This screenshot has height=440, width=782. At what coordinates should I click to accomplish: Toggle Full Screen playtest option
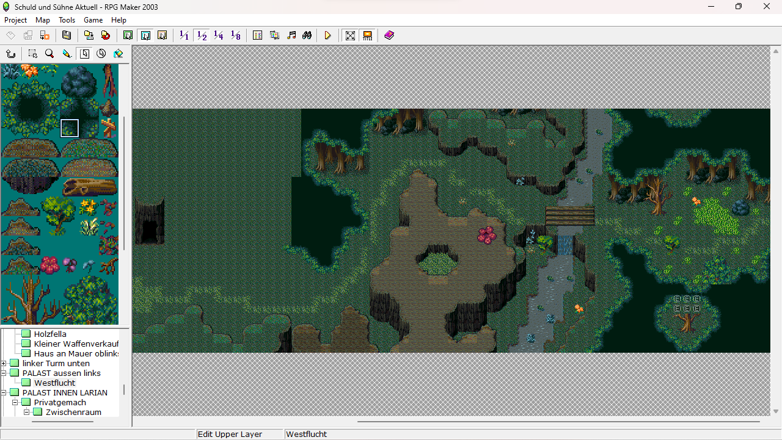pos(350,35)
